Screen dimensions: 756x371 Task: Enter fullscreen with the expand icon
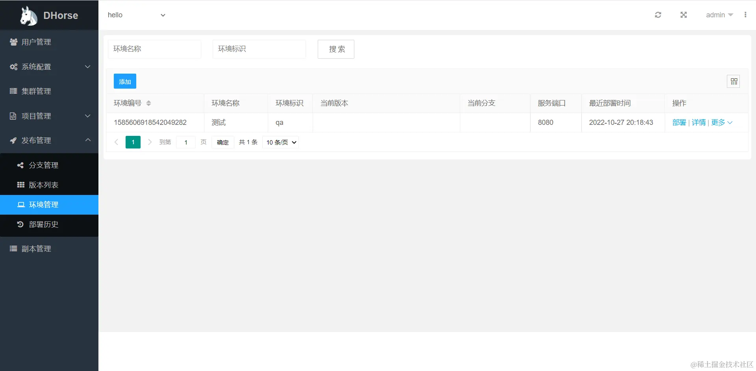[x=684, y=15]
